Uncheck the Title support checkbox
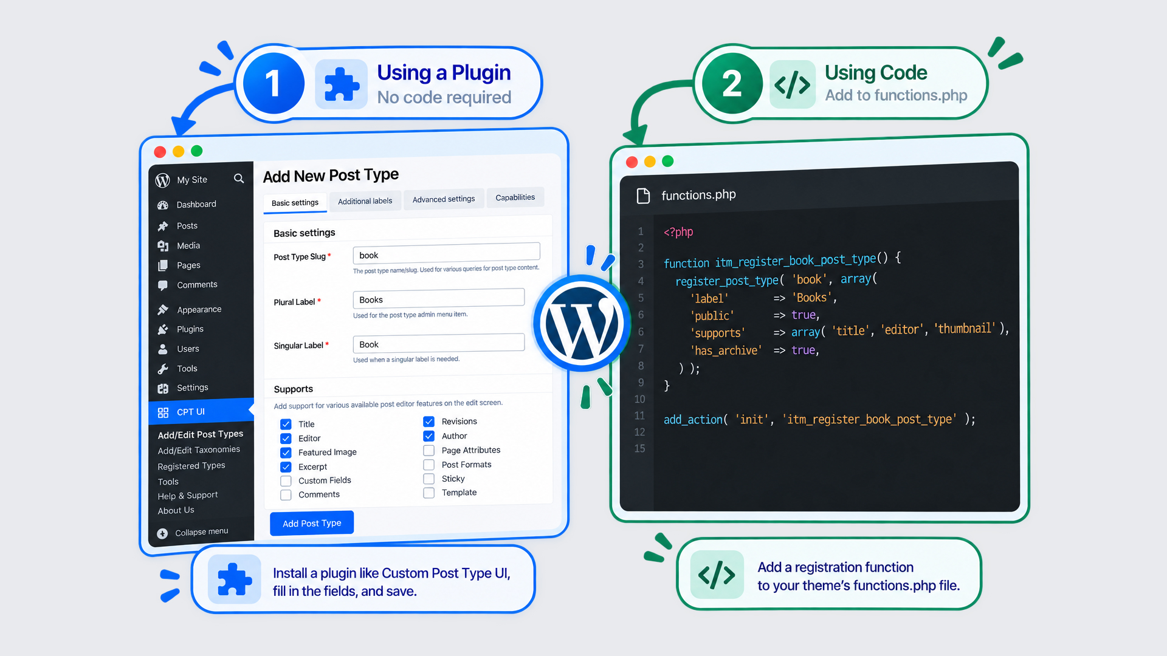Screen dimensions: 1167x656 coord(286,424)
